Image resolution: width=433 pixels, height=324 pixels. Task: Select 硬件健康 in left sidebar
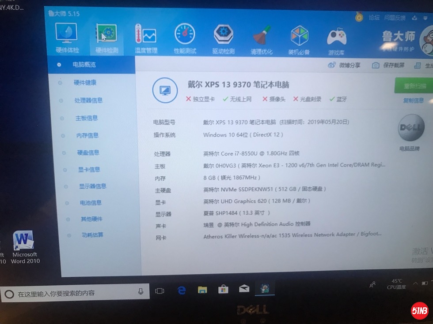[85, 82]
